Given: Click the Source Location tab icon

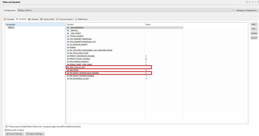Looking at the screenshot, I should click(x=57, y=19).
